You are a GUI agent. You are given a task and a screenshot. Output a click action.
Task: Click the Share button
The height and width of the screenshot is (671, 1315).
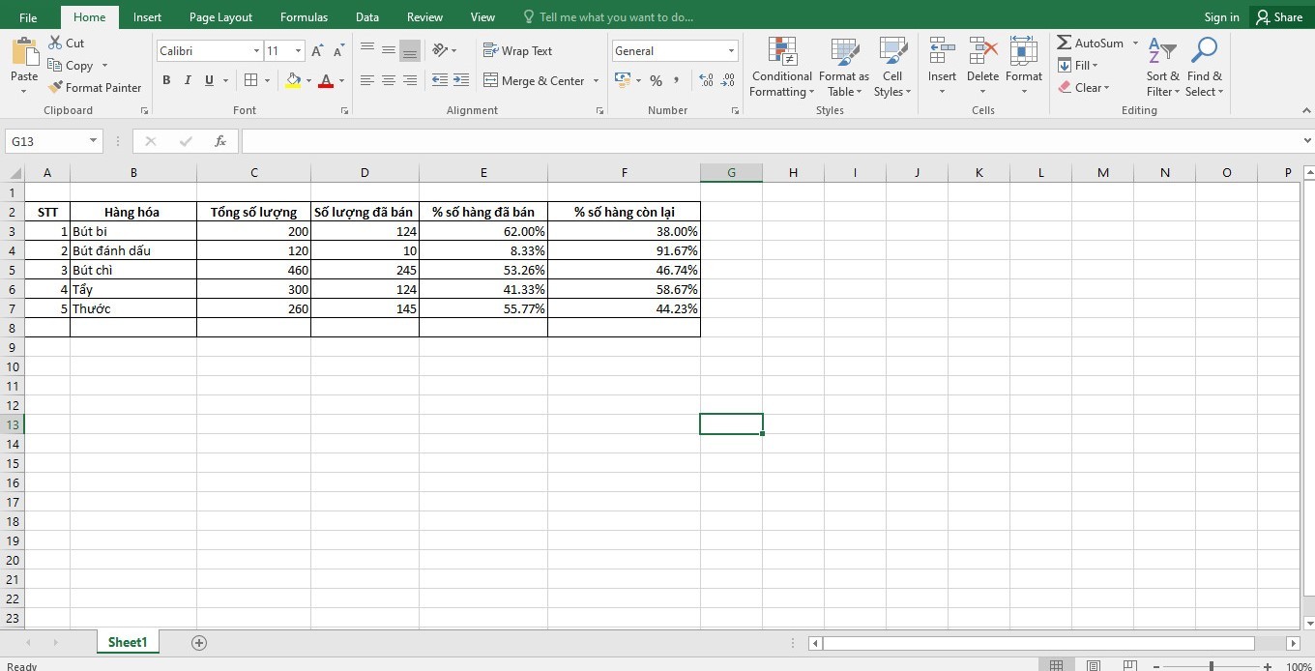(1278, 16)
